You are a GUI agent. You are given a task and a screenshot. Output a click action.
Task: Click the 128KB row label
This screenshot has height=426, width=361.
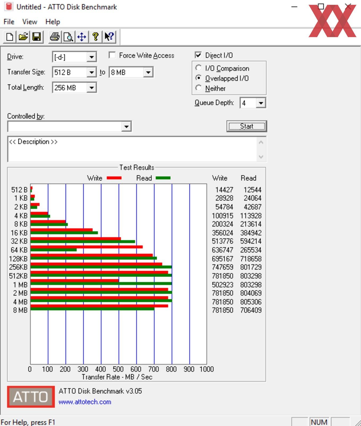tap(18, 259)
